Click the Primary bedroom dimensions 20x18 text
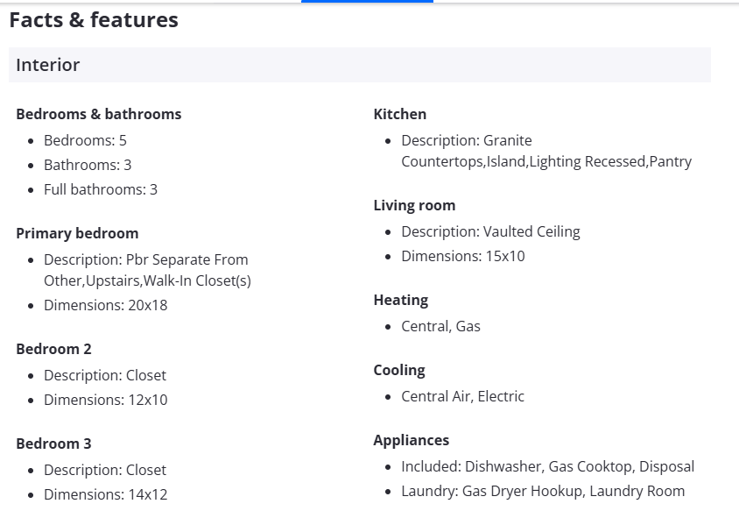 tap(105, 305)
